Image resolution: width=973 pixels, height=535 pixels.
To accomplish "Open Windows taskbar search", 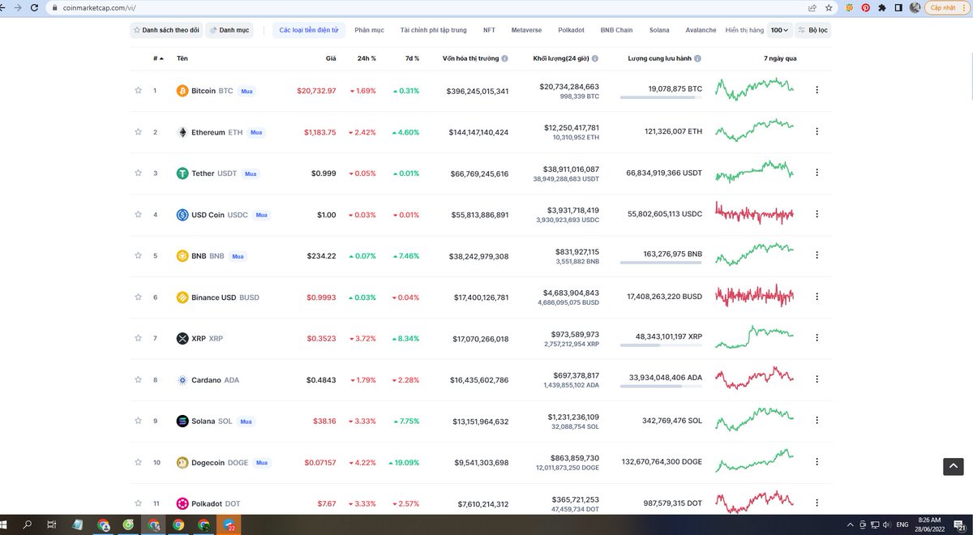I will tap(27, 524).
